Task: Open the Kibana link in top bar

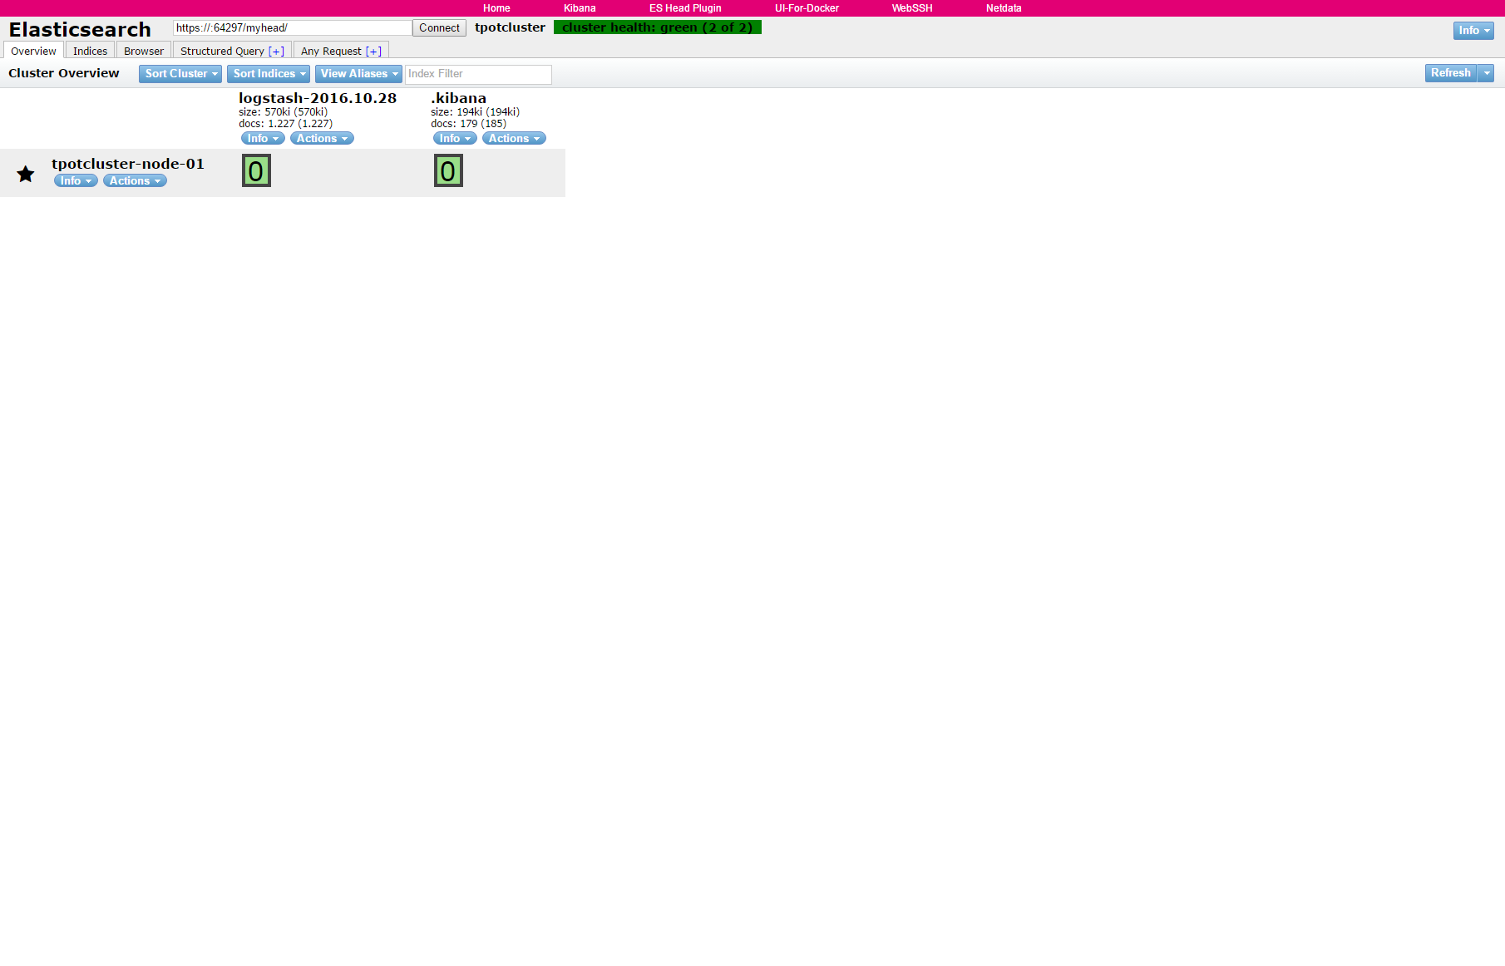Action: (x=580, y=8)
